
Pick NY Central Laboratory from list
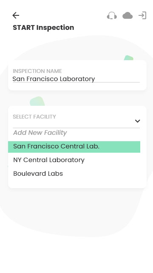[x=49, y=160]
